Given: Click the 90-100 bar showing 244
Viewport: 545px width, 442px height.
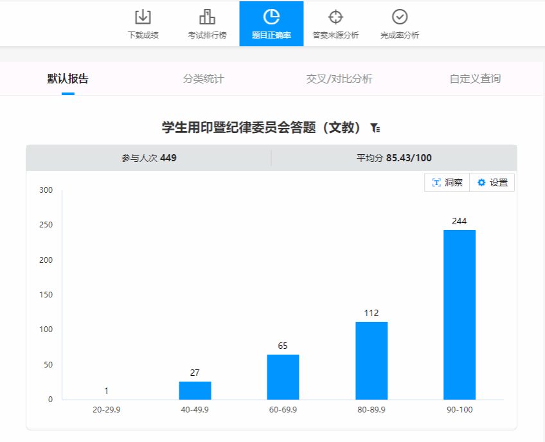Looking at the screenshot, I should coord(460,315).
